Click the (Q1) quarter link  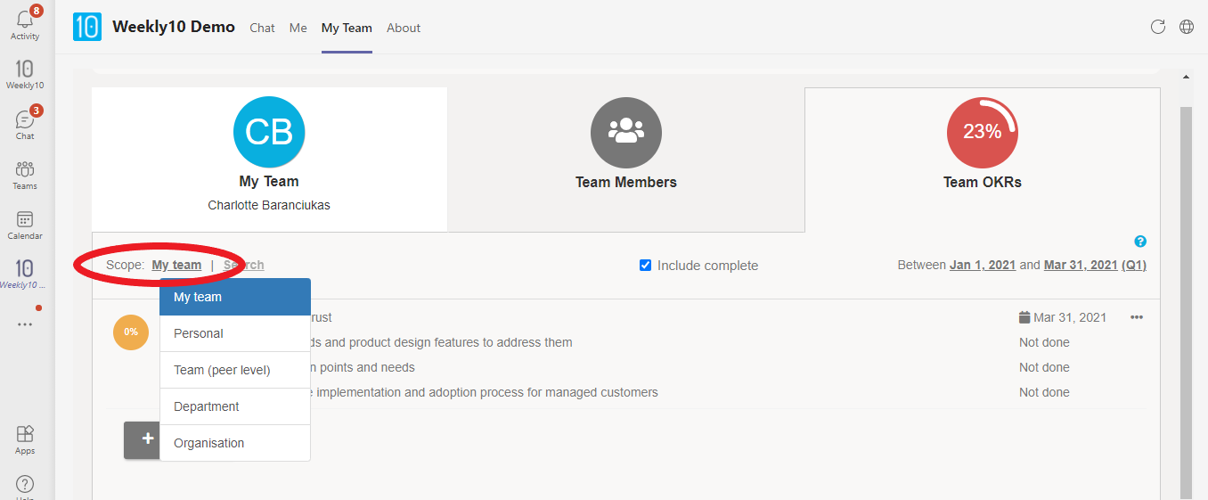[x=1134, y=265]
